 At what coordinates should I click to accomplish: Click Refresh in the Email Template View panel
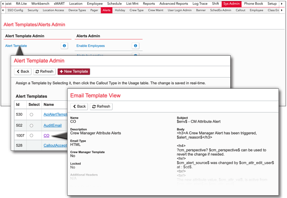click(x=101, y=107)
